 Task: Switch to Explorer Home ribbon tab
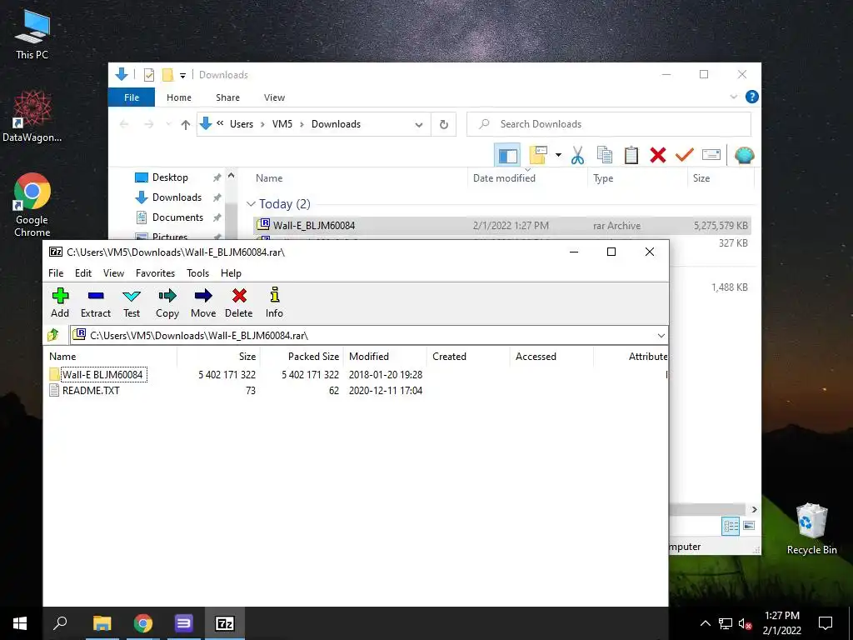coord(179,97)
